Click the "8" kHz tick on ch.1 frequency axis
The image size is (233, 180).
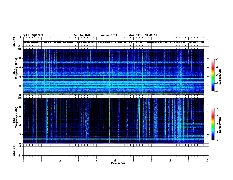pos(20,58)
